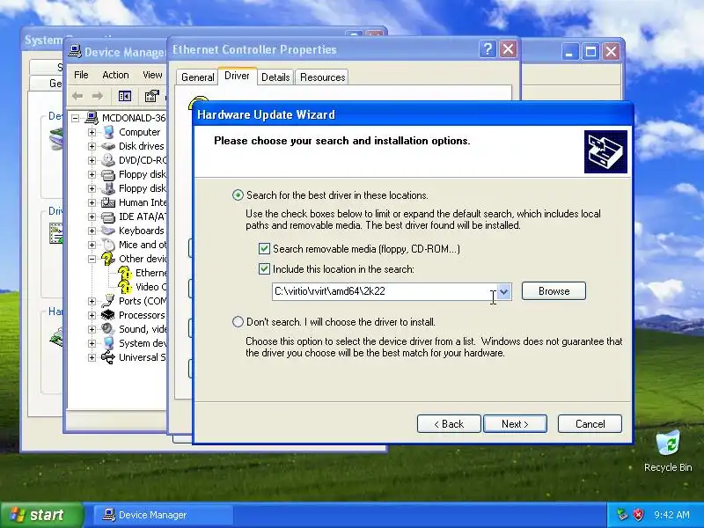Click the System devices icon in the tree
This screenshot has height=528, width=704.
point(108,343)
